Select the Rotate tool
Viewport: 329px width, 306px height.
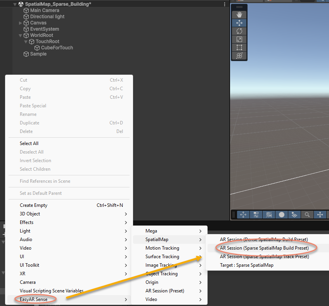[x=239, y=31]
